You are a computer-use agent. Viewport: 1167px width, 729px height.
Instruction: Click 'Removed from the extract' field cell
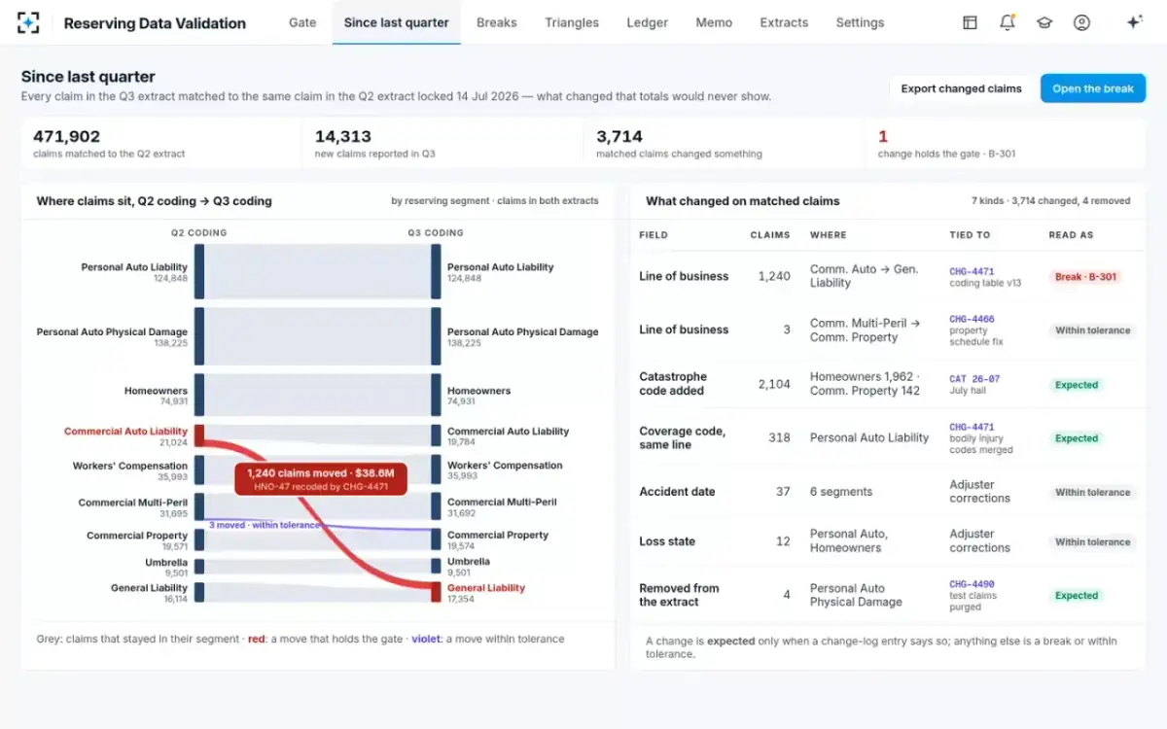click(679, 595)
